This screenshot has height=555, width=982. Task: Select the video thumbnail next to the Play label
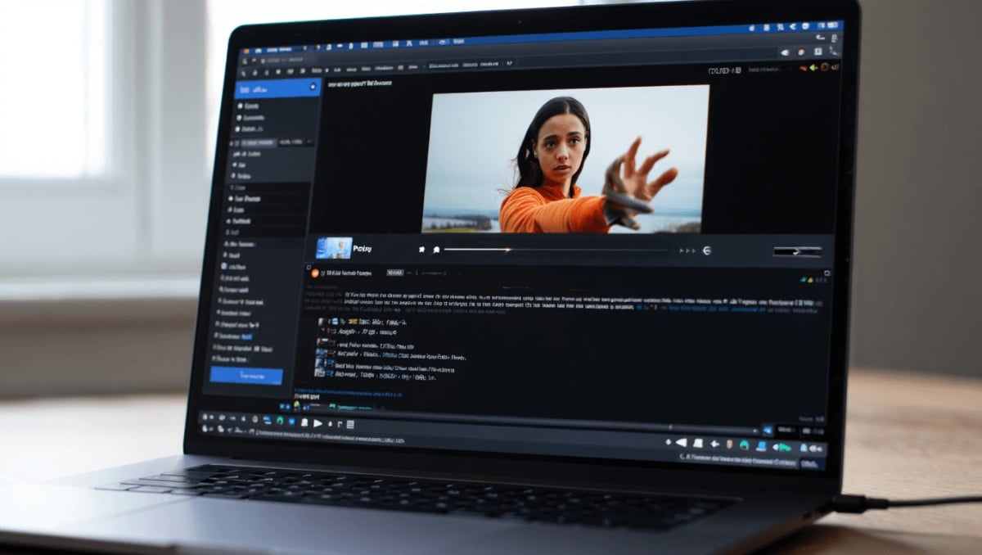pos(333,247)
